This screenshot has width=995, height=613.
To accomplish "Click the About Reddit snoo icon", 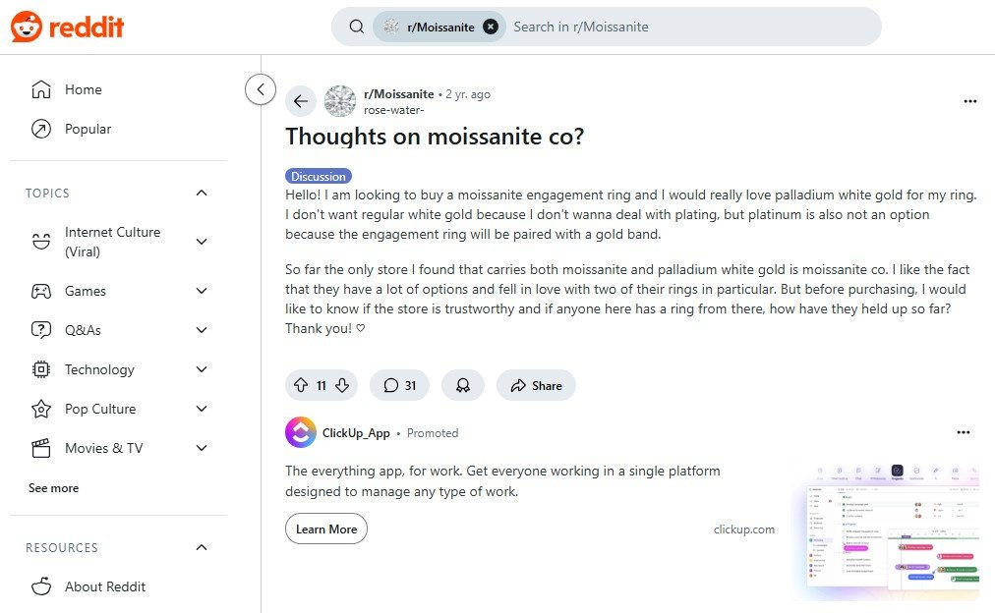I will 41,586.
